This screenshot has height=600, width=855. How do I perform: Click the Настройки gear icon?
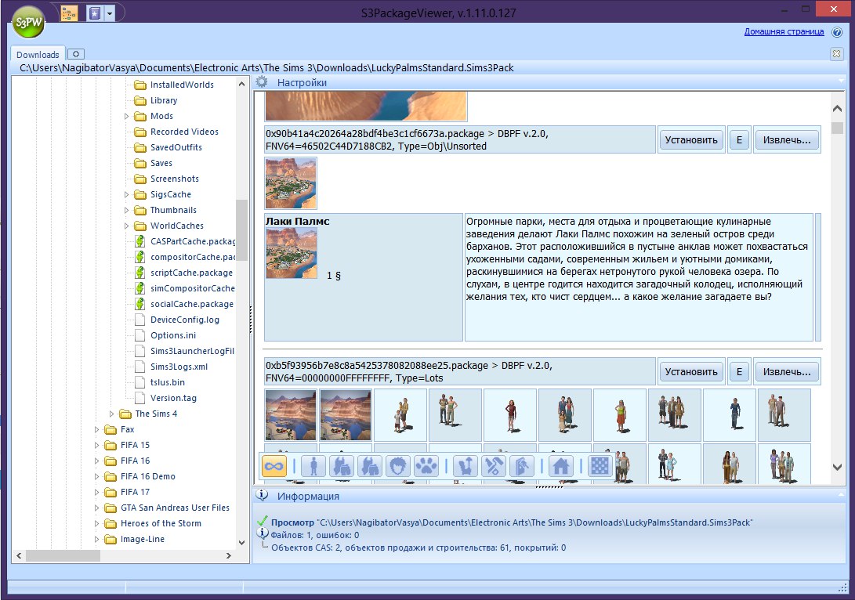263,82
